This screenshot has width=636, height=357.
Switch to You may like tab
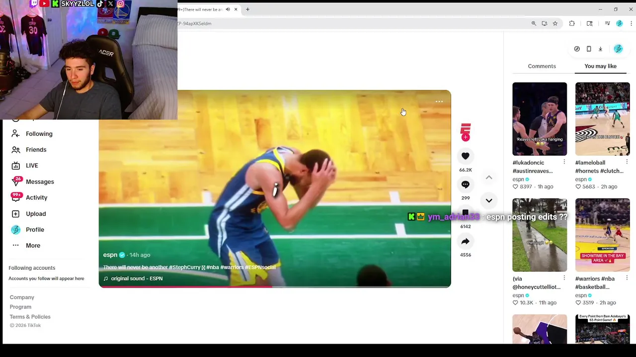[x=600, y=66]
